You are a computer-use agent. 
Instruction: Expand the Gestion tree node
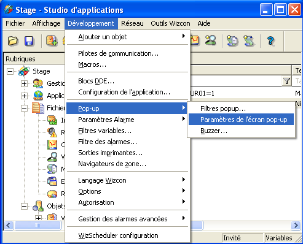pos(24,83)
